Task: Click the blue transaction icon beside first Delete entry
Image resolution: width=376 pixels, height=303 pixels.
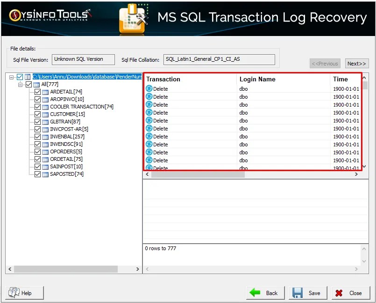Action: click(149, 89)
